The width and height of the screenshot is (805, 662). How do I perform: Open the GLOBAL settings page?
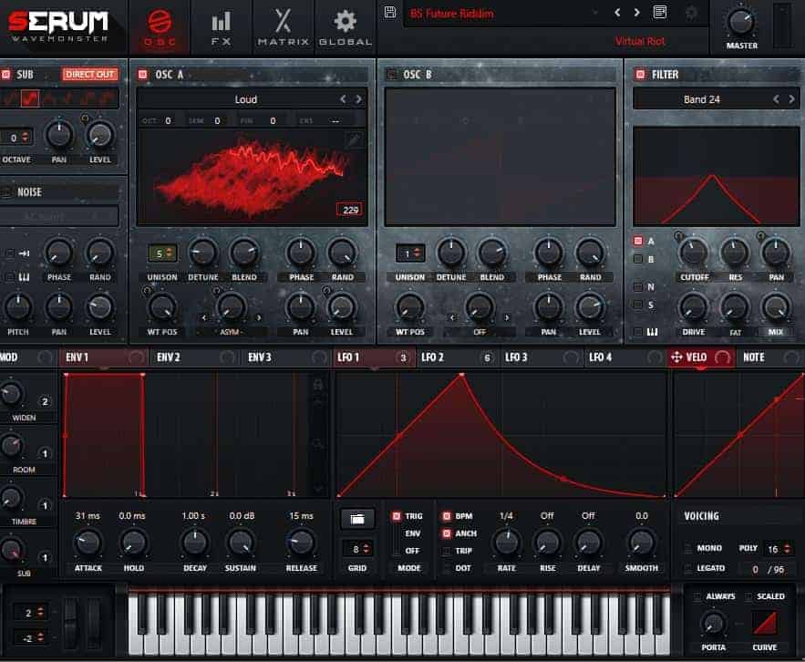coord(345,27)
